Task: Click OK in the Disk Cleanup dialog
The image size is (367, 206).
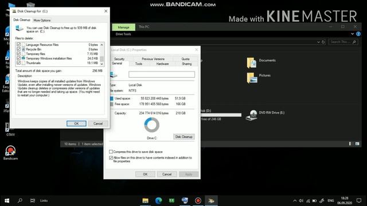Action: click(x=76, y=124)
